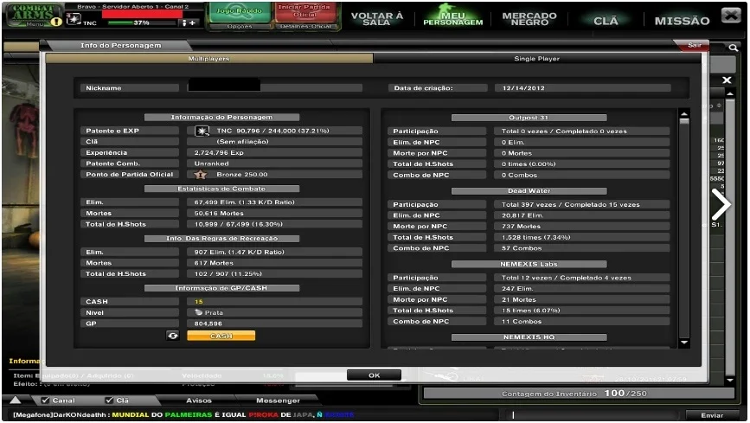The height and width of the screenshot is (423, 750).
Task: Click Detalhes Oficial under Iniciar Partida
Action: pos(308,26)
